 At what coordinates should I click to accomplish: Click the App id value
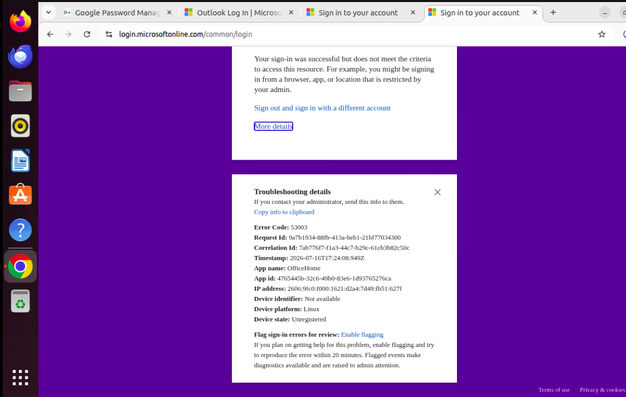click(334, 279)
